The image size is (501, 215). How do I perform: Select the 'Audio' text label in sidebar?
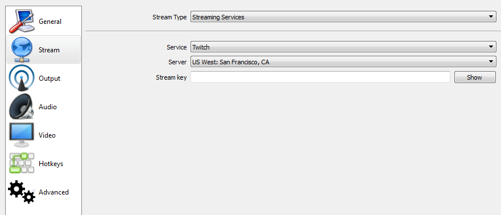[48, 107]
